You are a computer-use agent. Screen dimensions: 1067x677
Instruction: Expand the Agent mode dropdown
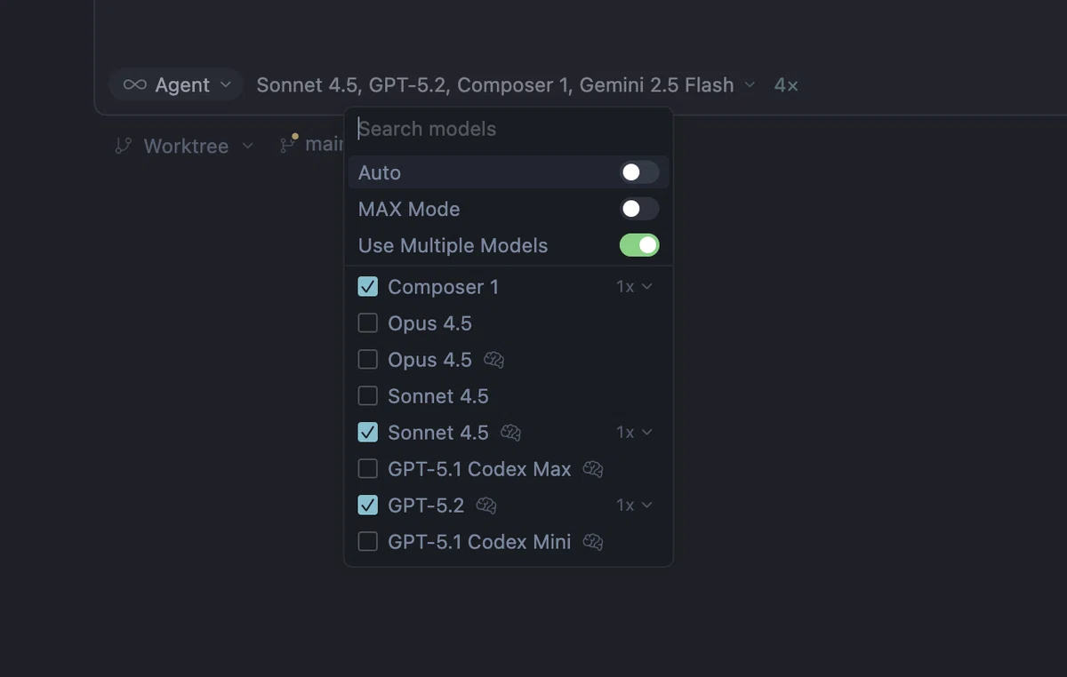176,85
